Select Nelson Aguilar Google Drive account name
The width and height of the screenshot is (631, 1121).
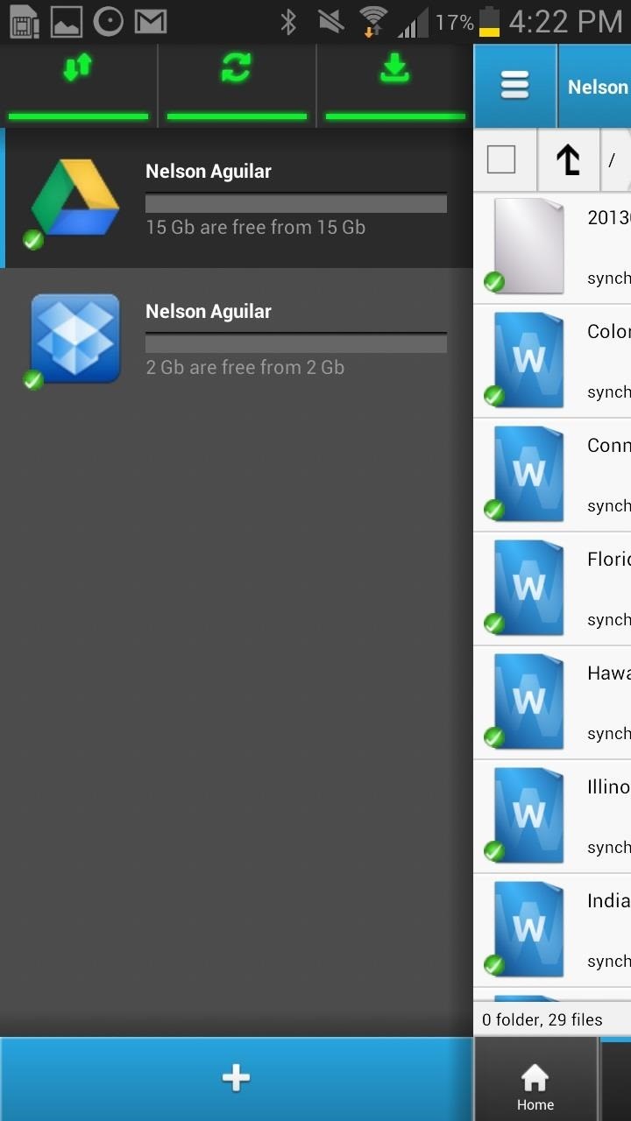tap(209, 171)
